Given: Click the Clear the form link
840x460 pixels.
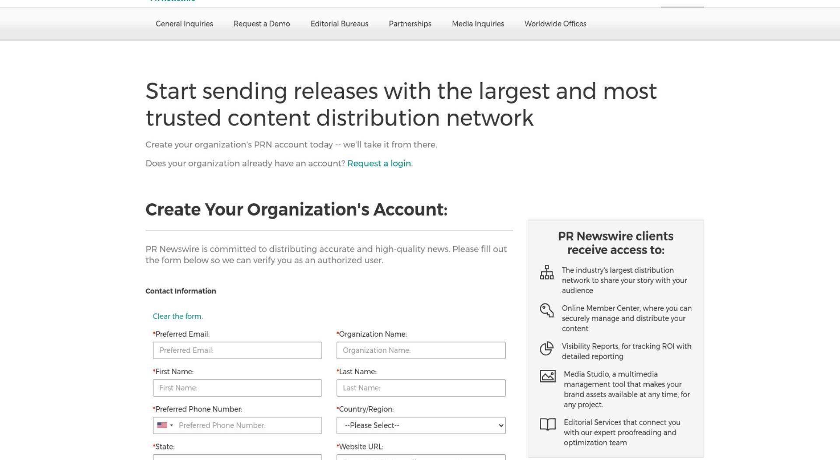Looking at the screenshot, I should click(x=178, y=317).
